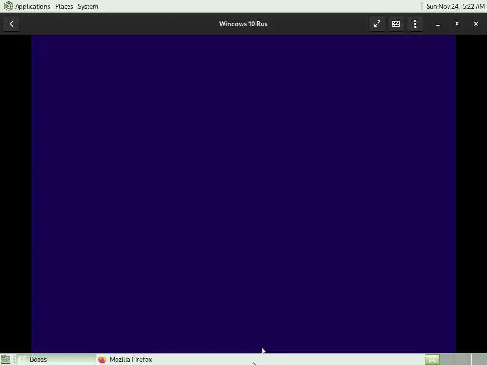Screen dimensions: 487x365
Task: Click the show desktop icon in bottom panel
Action: 6,359
